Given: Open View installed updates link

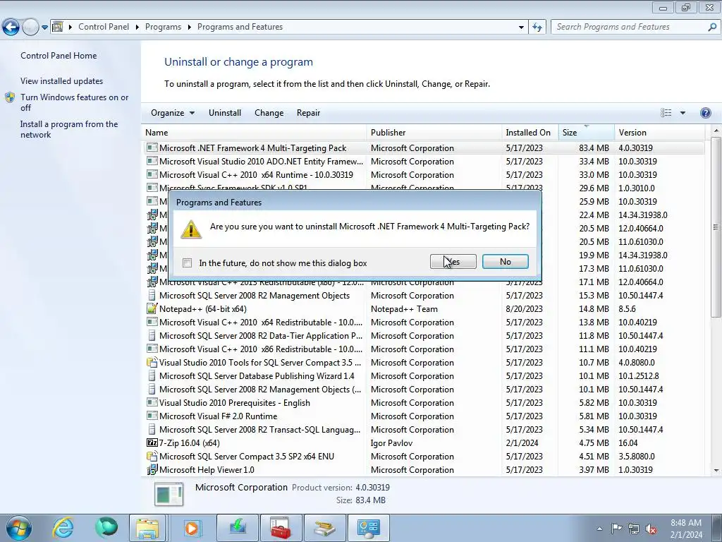Looking at the screenshot, I should [62, 80].
